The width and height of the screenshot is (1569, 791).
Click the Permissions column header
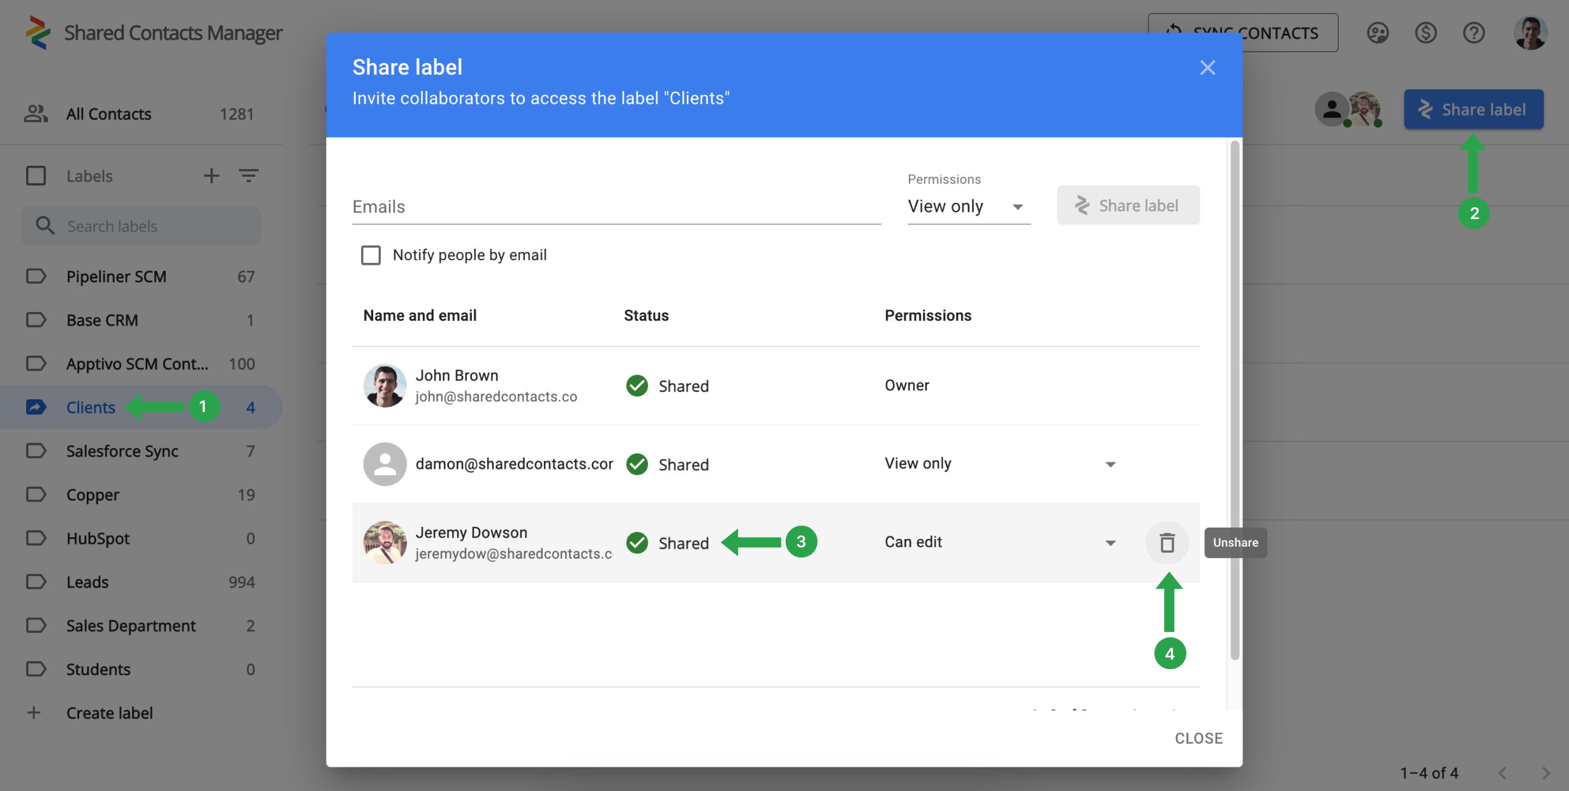coord(928,315)
